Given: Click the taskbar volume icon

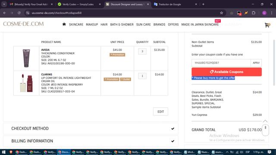Looking at the screenshot, I should click(241, 152).
